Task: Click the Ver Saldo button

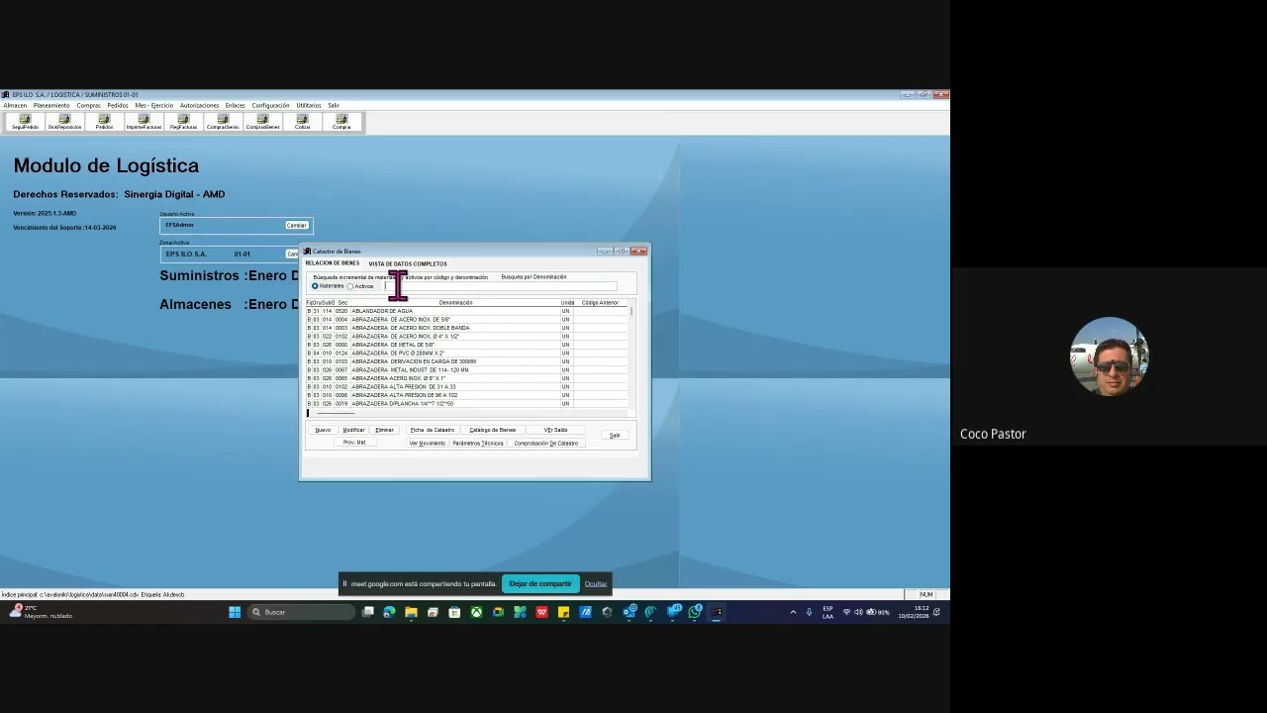Action: point(555,430)
